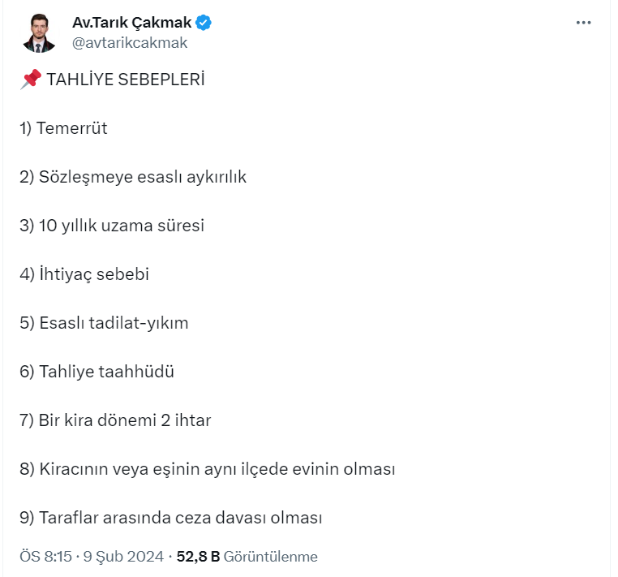
Task: Click the TAHLİYE SEBEPLERİ heading text
Action: [126, 80]
